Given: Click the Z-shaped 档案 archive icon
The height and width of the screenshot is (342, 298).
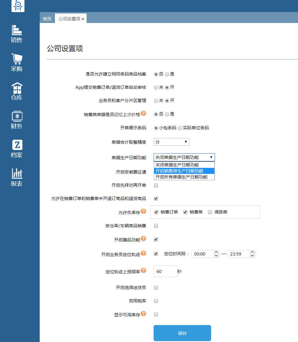Looking at the screenshot, I should click(17, 146).
